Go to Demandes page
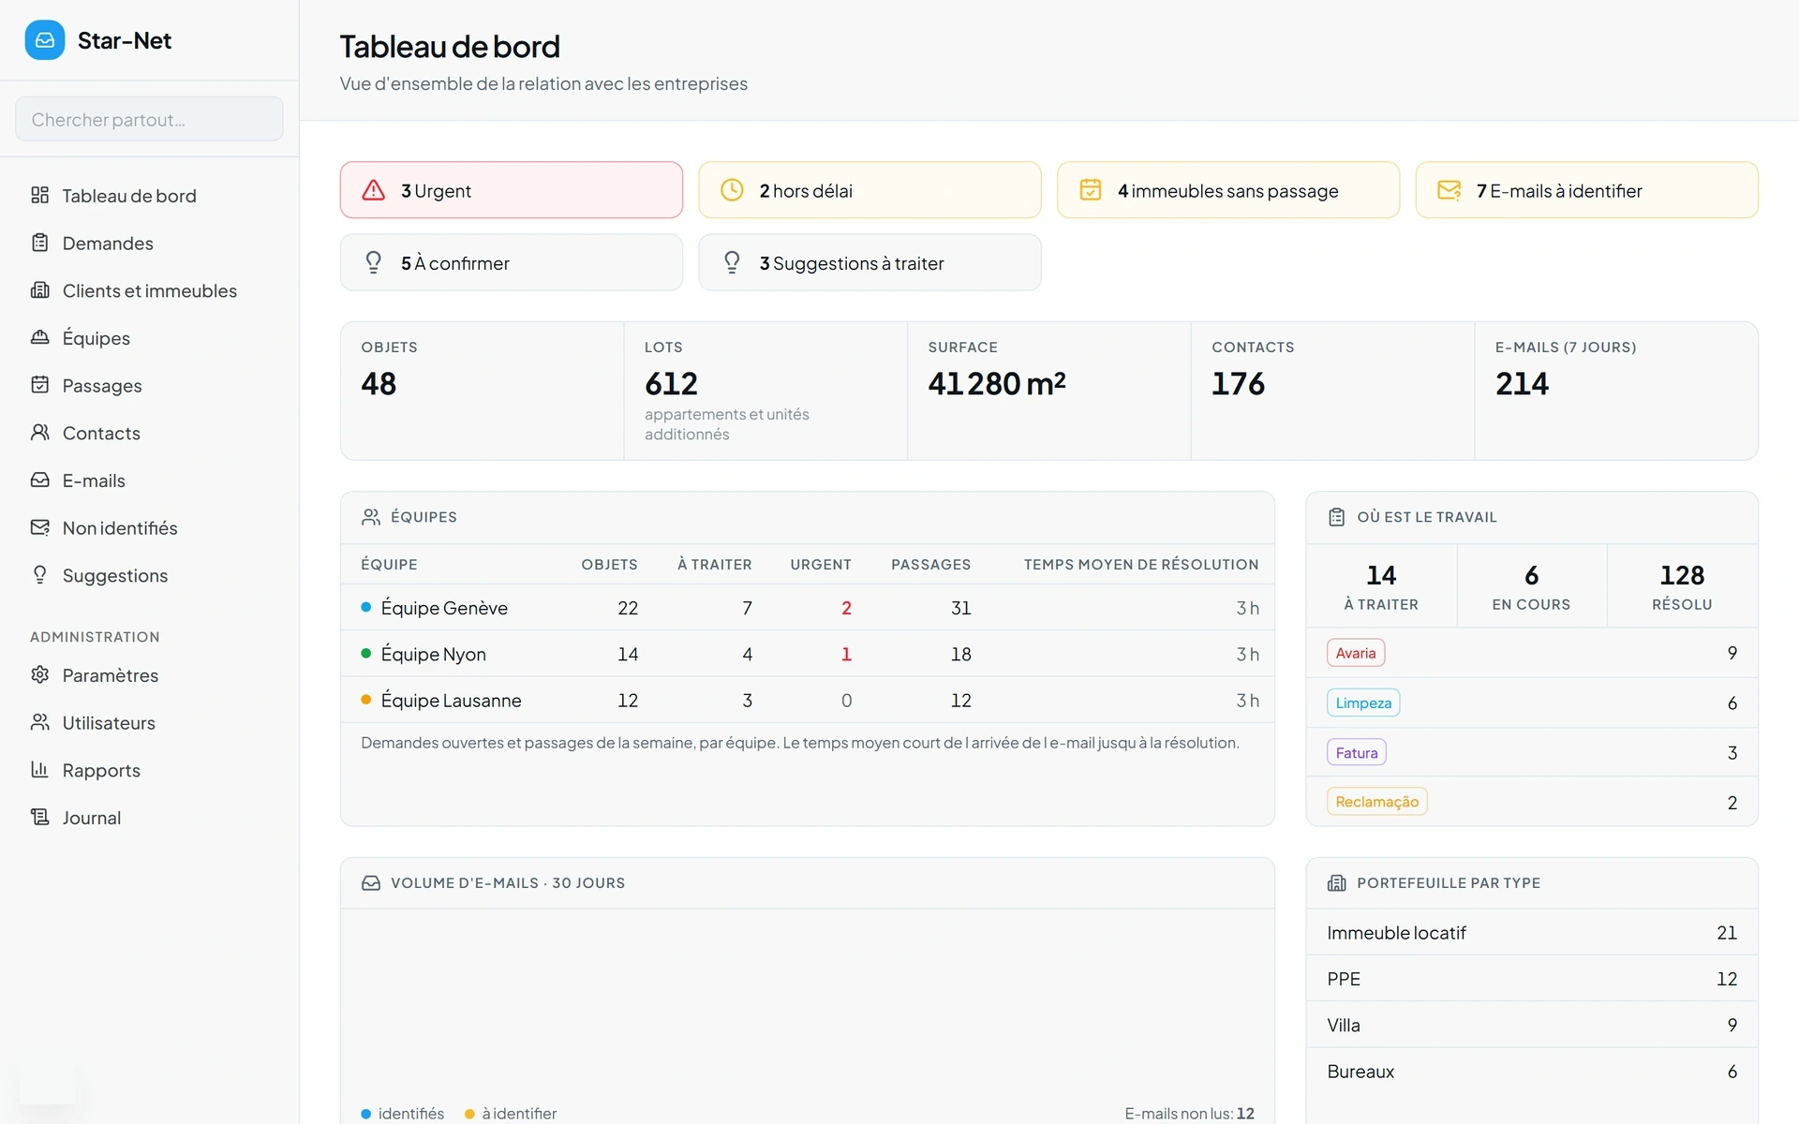The height and width of the screenshot is (1124, 1799). point(150,243)
